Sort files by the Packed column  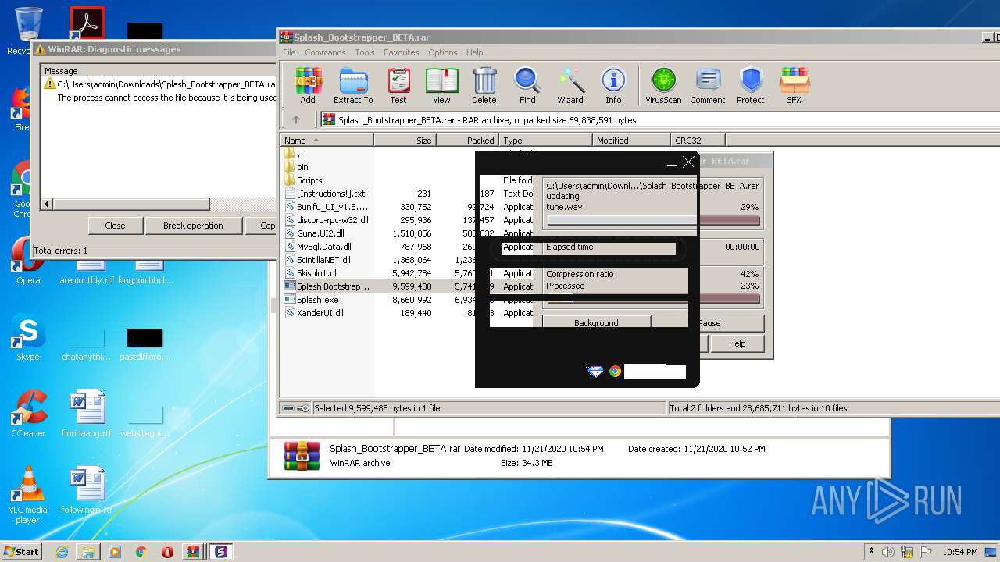click(467, 140)
